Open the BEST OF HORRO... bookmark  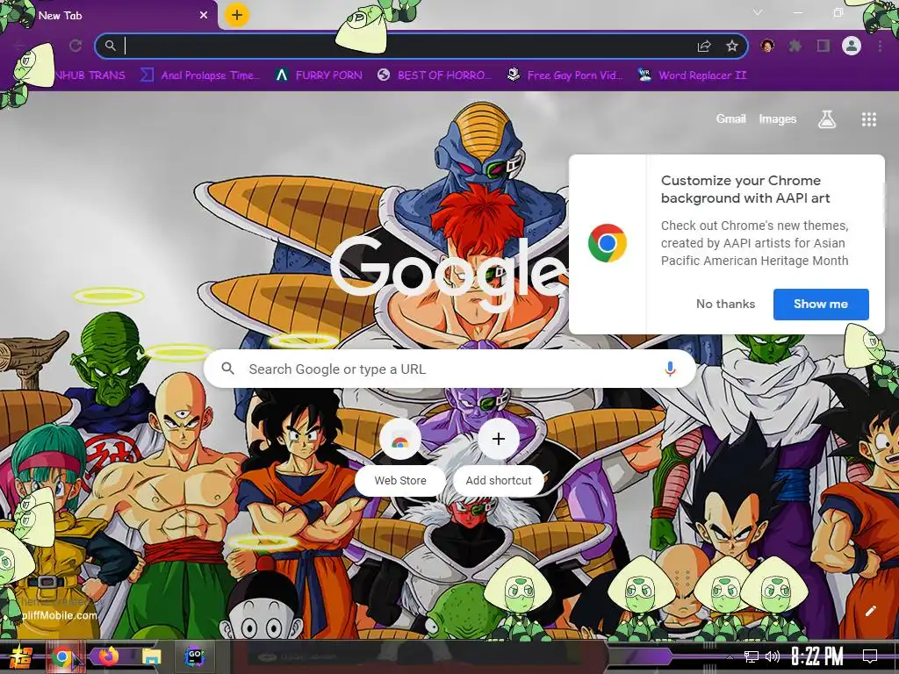point(435,75)
